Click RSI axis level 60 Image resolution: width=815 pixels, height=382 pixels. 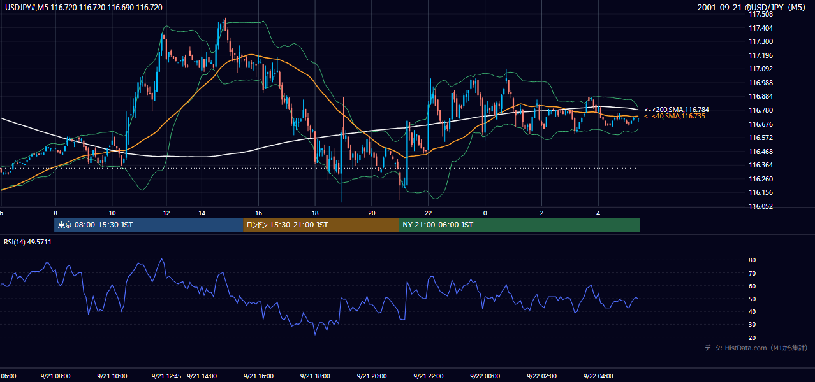tap(753, 286)
